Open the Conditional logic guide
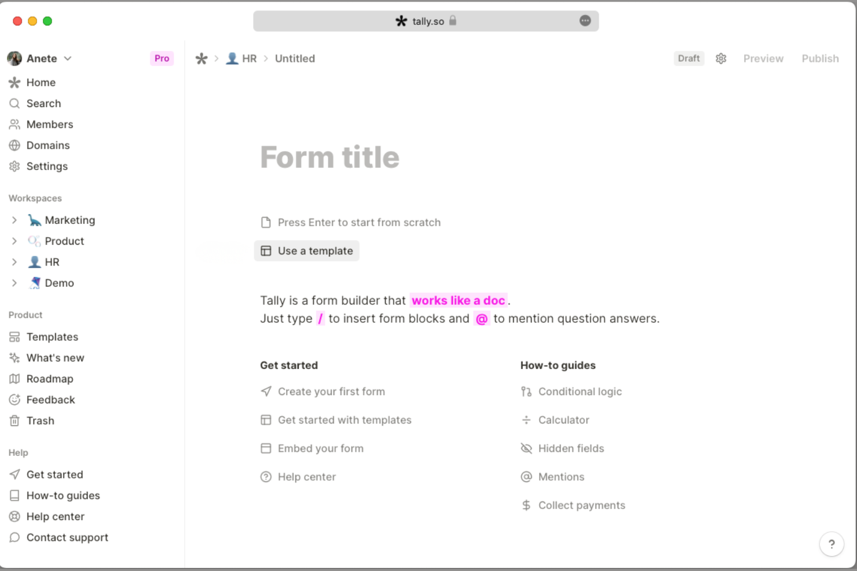Screen dimensions: 857x571 click(x=580, y=392)
